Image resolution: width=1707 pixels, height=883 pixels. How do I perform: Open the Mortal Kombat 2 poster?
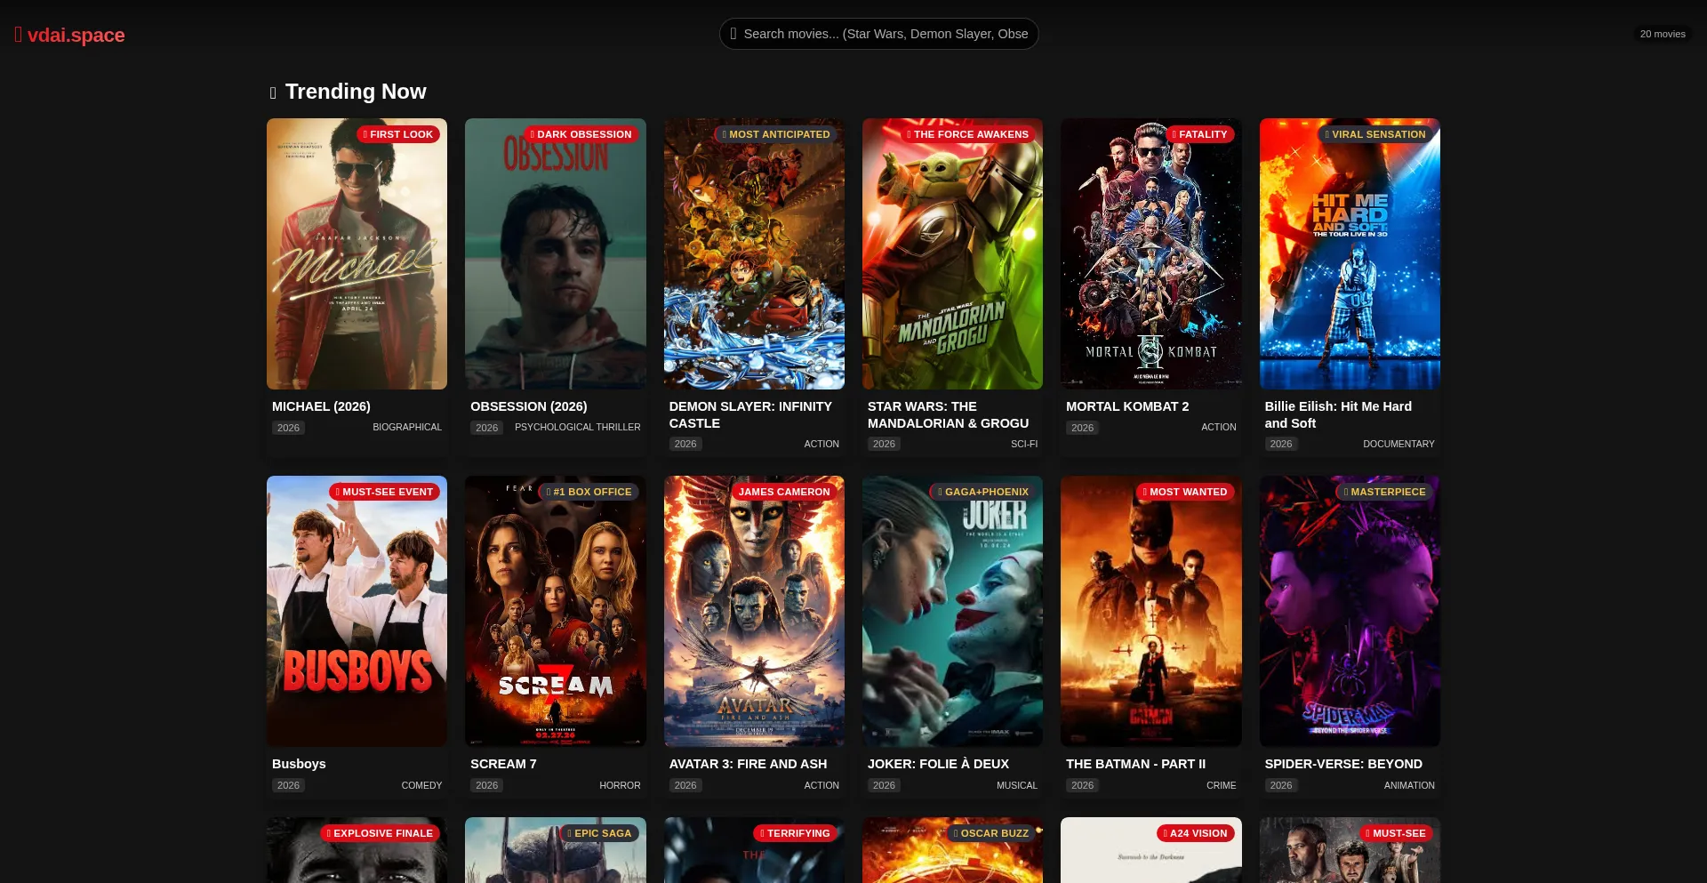click(x=1151, y=253)
